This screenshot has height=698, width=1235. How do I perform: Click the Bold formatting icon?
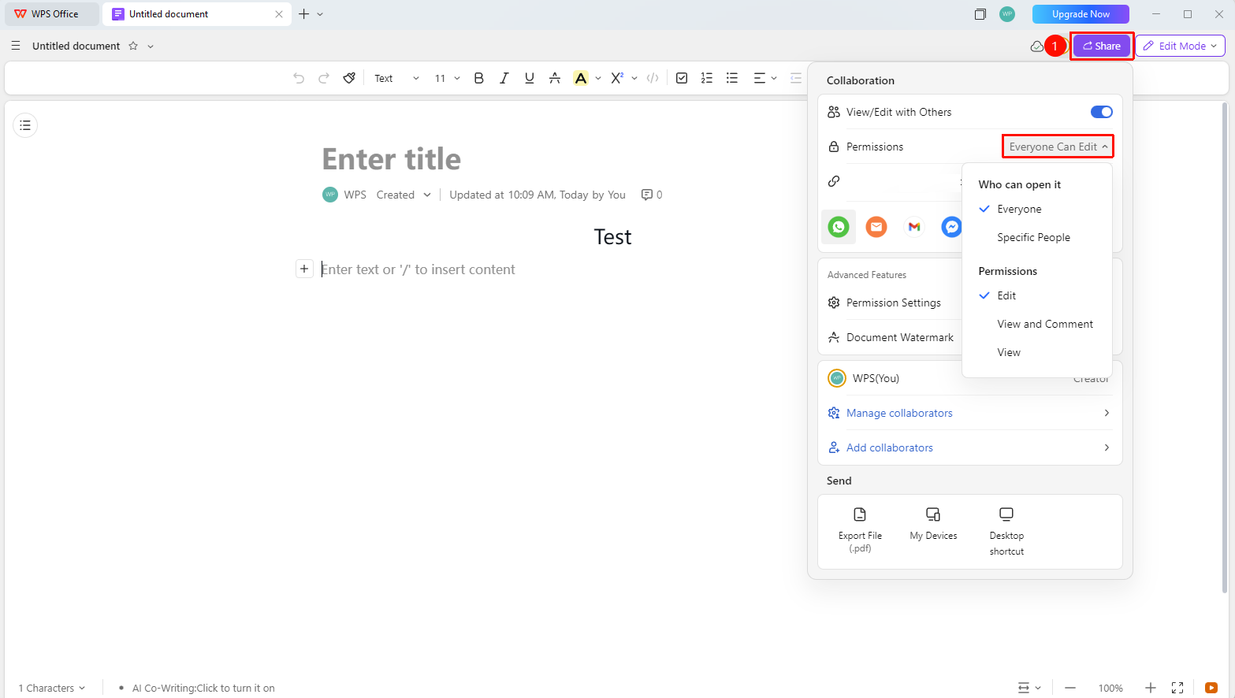(478, 78)
